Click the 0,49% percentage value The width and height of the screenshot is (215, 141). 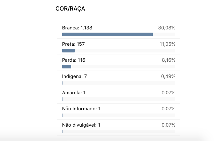pos(168,76)
